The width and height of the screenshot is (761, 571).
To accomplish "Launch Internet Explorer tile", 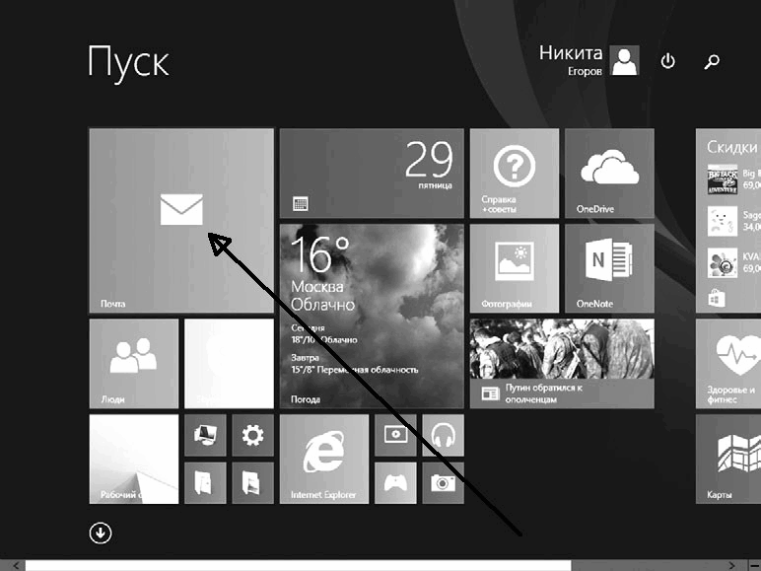I will 323,459.
